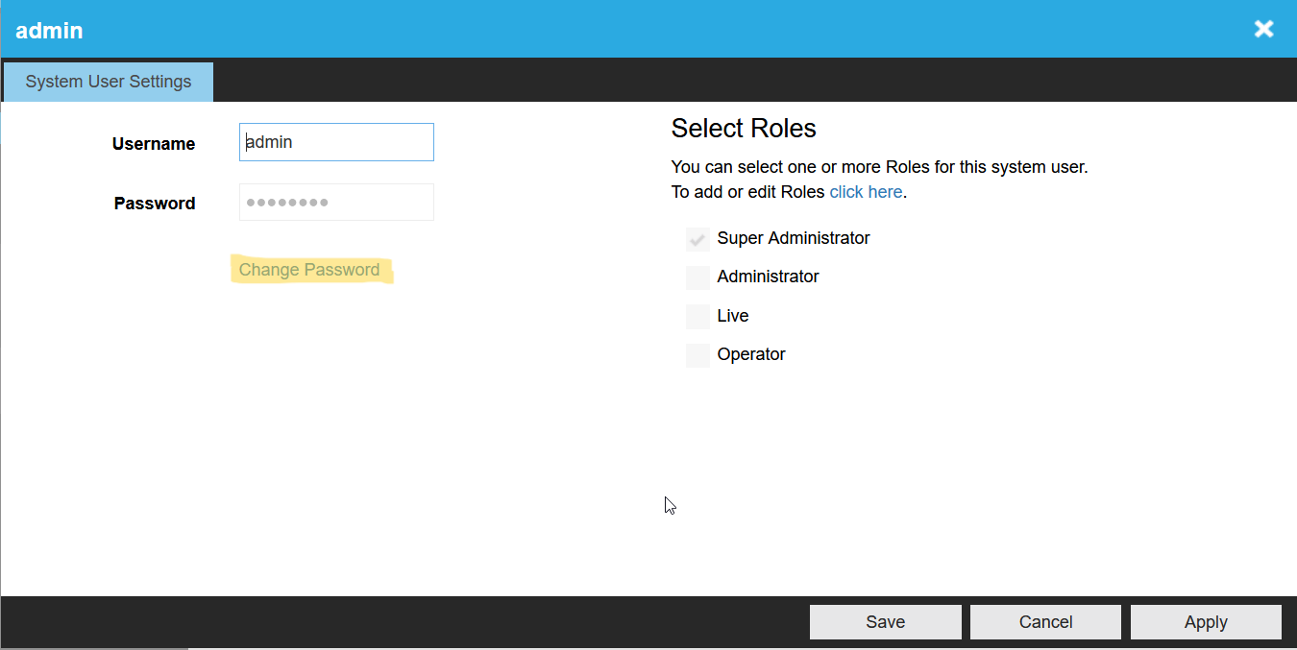Click the Live role label
Image resolution: width=1297 pixels, height=650 pixels.
(x=733, y=316)
